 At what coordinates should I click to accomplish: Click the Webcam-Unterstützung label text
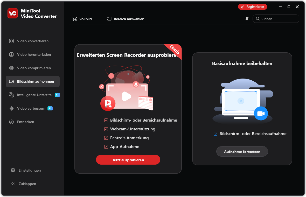(133, 129)
